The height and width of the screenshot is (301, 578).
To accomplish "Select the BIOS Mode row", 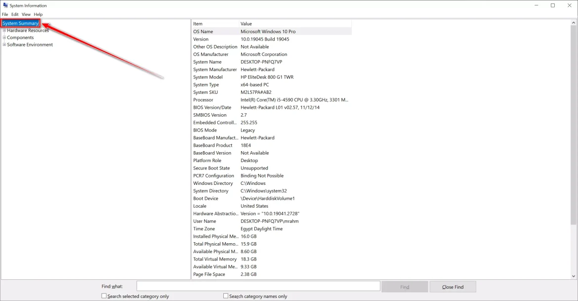I will (272, 130).
